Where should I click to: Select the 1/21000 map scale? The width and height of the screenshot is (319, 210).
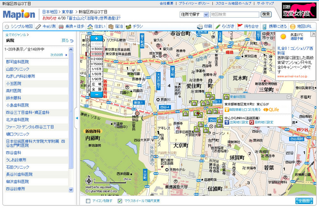click(96, 59)
